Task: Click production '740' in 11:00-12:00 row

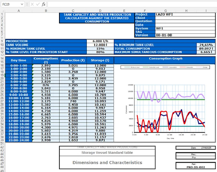Action: 73,101
